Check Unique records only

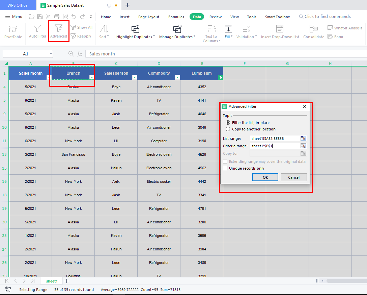pos(225,168)
